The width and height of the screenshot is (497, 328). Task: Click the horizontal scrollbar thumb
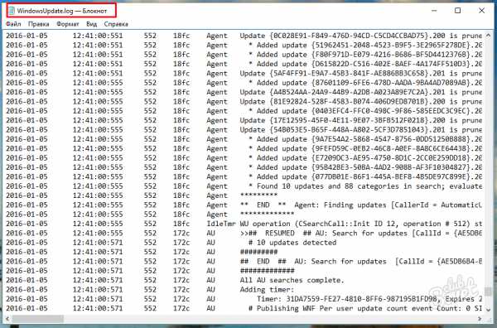point(38,319)
